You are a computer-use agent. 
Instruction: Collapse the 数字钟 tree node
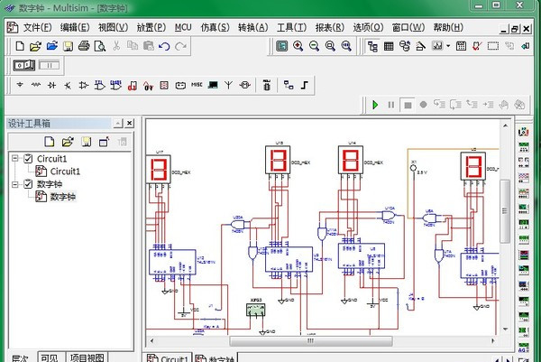click(x=14, y=184)
